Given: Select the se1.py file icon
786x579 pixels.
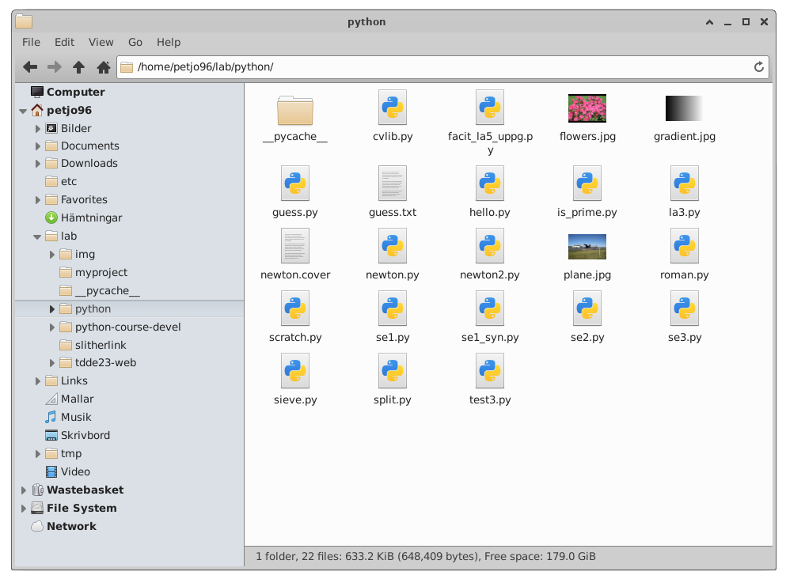Looking at the screenshot, I should click(x=393, y=308).
